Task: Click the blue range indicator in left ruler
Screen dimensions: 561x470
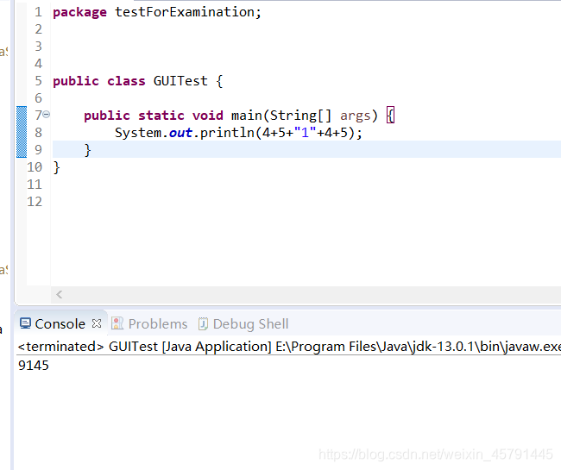Action: tap(22, 132)
